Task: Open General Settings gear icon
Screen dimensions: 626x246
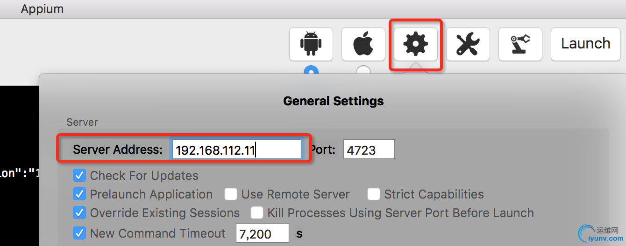Action: pyautogui.click(x=415, y=44)
